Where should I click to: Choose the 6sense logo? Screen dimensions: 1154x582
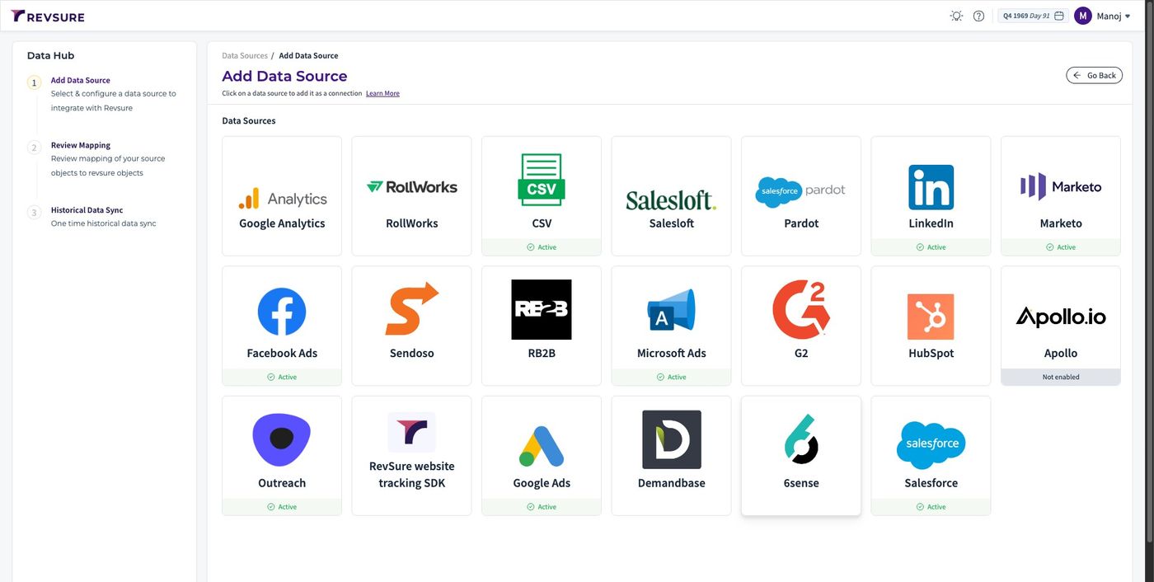tap(801, 439)
